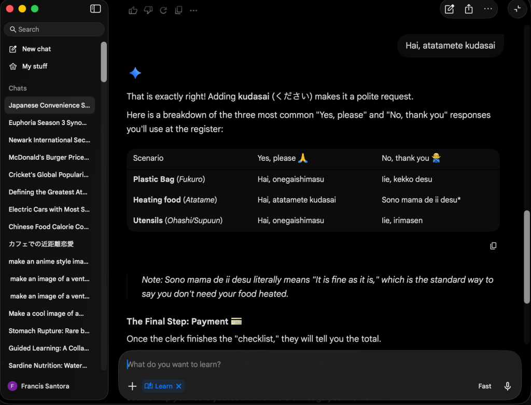This screenshot has width=531, height=405.
Task: Regenerate the response with the redo icon
Action: pyautogui.click(x=163, y=10)
